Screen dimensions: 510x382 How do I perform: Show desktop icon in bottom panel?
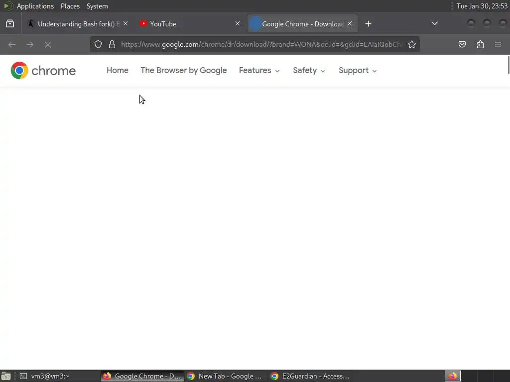(x=6, y=376)
